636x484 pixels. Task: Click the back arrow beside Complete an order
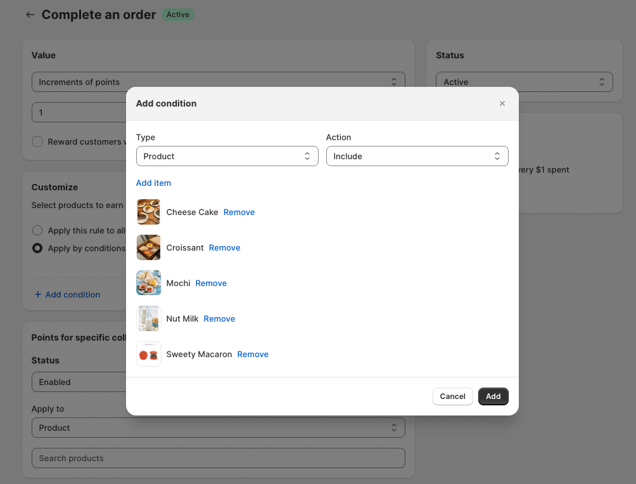pos(30,15)
